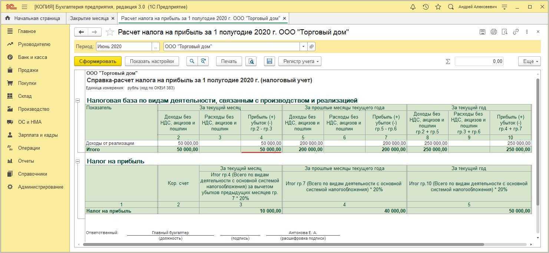Open preview icon in report header
The image size is (549, 253).
pyautogui.click(x=505, y=32)
